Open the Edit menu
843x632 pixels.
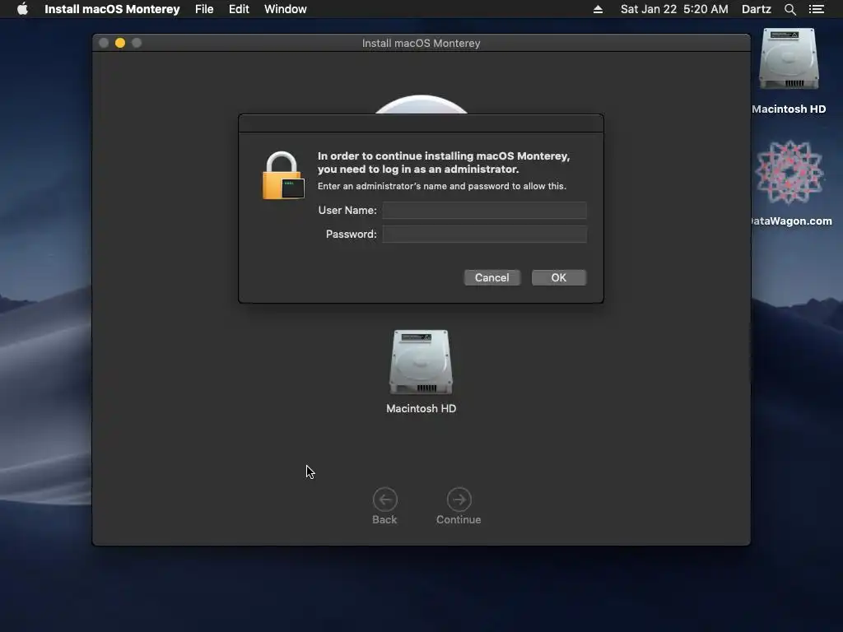[x=239, y=9]
